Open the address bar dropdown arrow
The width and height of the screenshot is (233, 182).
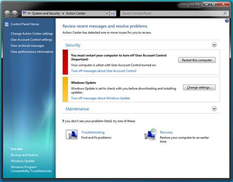click(x=107, y=14)
